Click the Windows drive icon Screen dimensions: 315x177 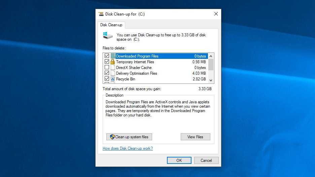(108, 36)
